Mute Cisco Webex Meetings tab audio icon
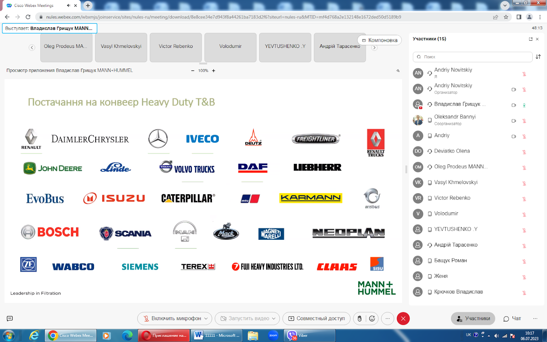 click(68, 5)
